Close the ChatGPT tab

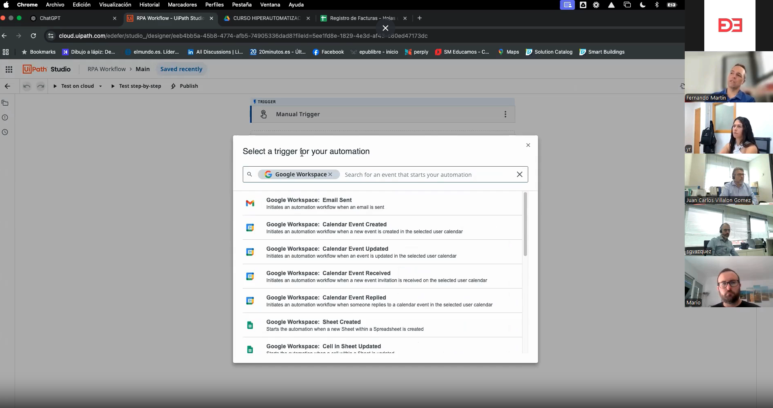coord(115,18)
